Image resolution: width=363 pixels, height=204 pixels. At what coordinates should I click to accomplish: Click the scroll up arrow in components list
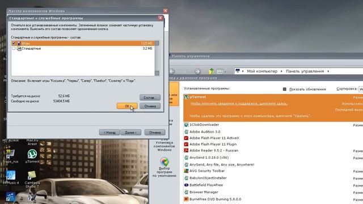point(157,43)
